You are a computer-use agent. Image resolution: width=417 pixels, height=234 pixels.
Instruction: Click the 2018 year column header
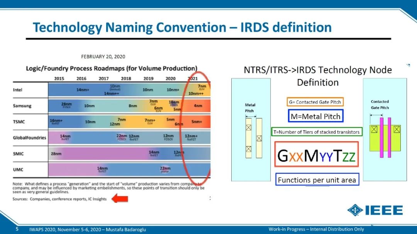click(x=126, y=79)
